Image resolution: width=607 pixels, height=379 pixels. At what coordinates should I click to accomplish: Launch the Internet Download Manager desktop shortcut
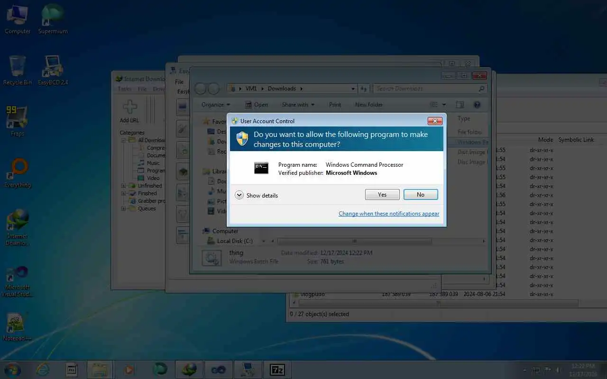pos(18,227)
